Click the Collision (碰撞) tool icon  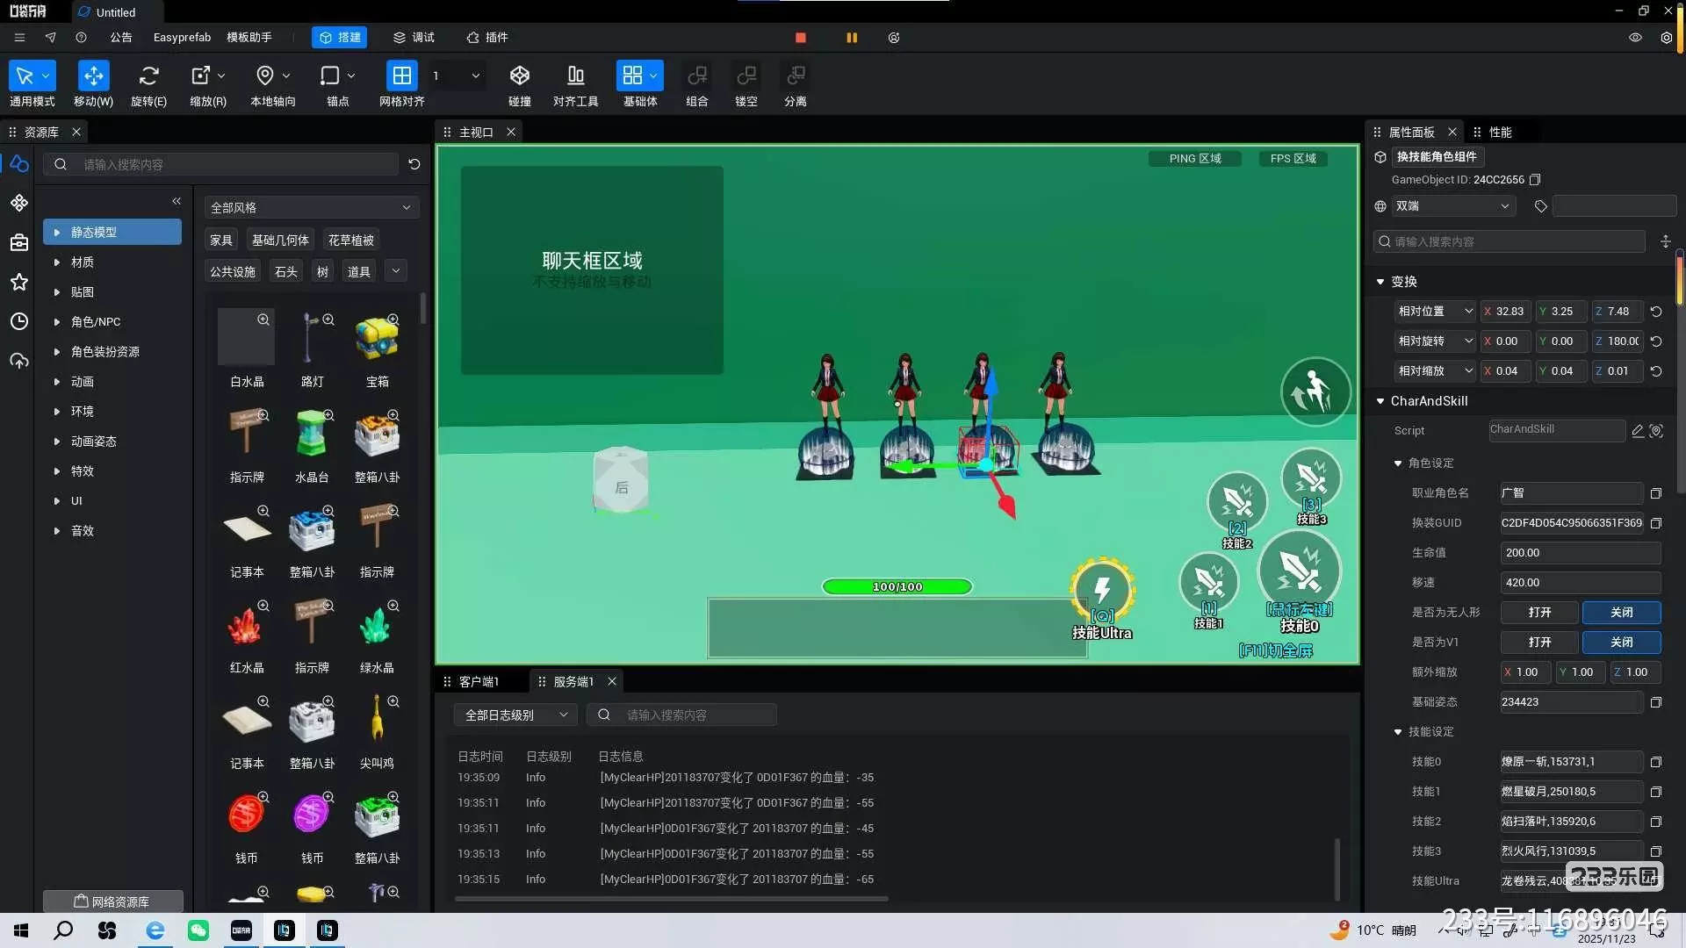(x=519, y=76)
